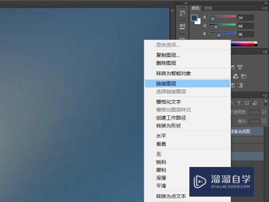The width and height of the screenshot is (269, 202).
Task: Set anti-aliasing to 犀利
Action: pyautogui.click(x=167, y=170)
